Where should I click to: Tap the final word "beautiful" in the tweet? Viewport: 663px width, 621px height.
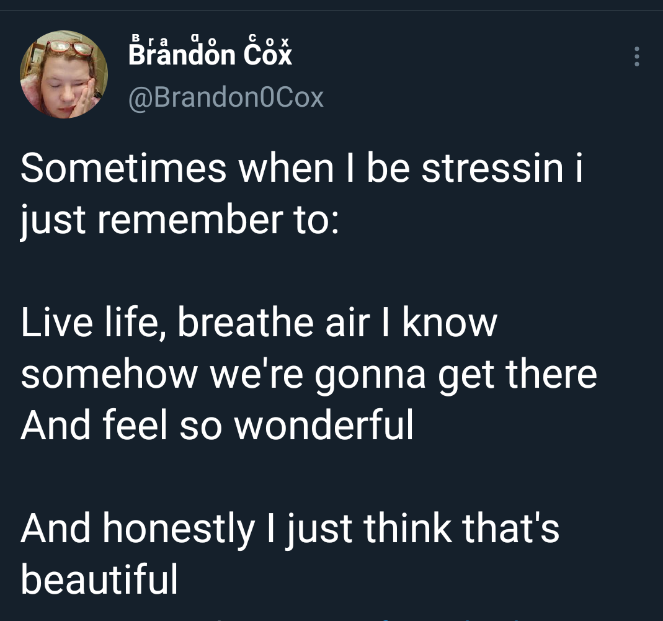coord(99,579)
